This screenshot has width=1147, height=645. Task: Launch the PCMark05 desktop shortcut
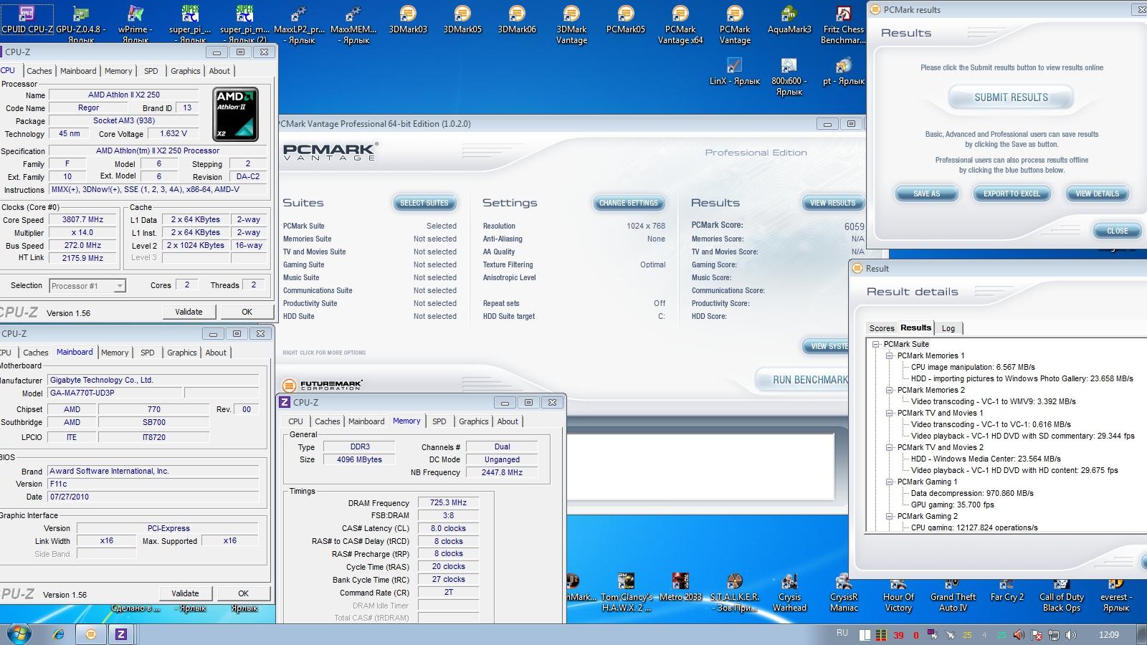[x=626, y=21]
